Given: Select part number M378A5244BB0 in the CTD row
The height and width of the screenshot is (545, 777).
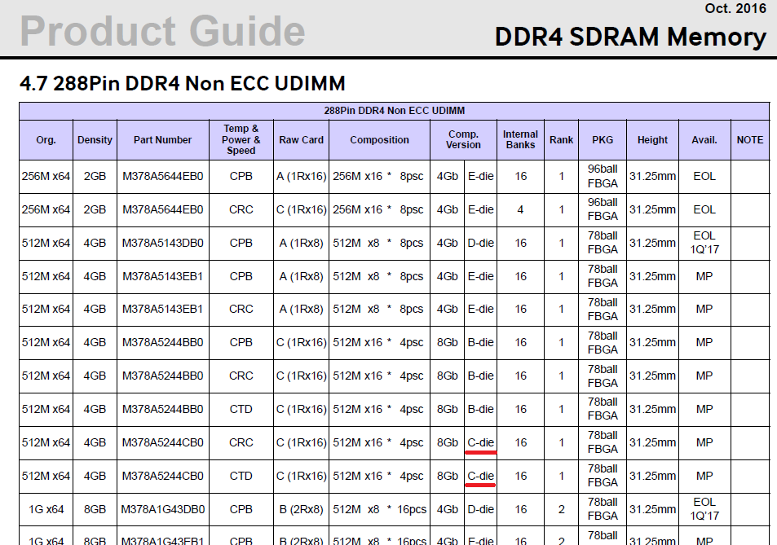Looking at the screenshot, I should point(162,410).
